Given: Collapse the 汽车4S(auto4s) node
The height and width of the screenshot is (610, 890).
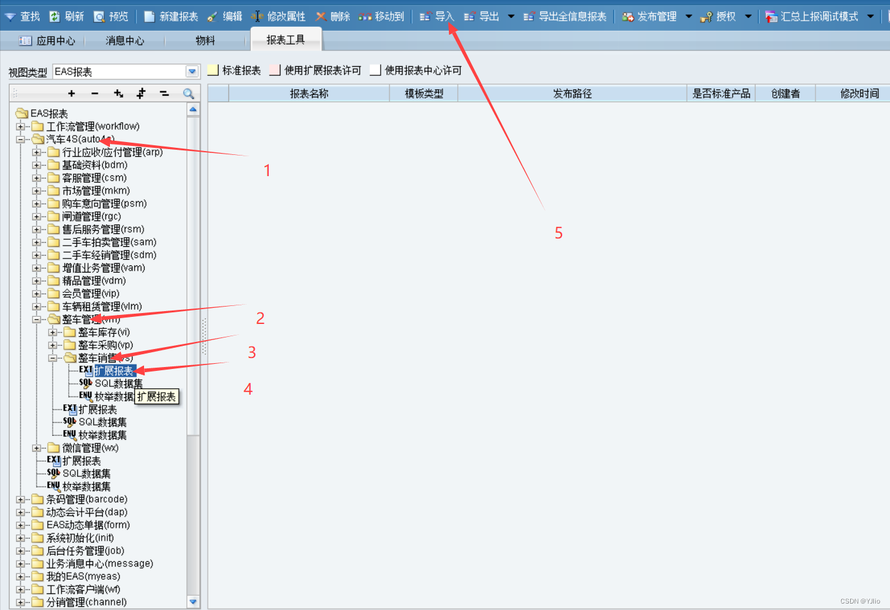Looking at the screenshot, I should click(21, 139).
